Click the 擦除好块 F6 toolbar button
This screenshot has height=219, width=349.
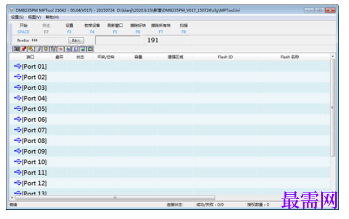[138, 28]
